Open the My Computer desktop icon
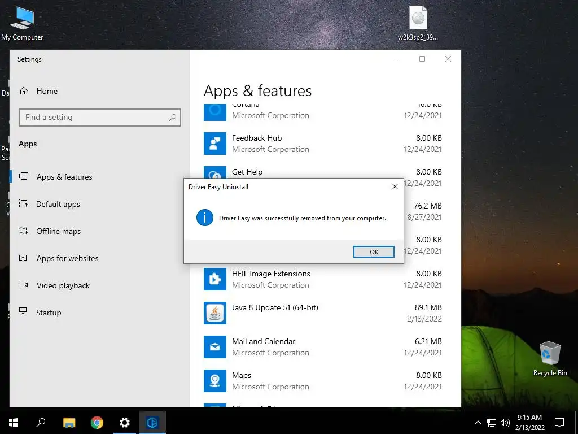 (x=22, y=23)
